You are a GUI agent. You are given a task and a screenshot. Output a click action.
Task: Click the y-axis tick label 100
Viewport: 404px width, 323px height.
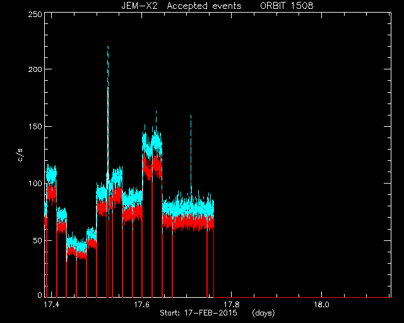tap(35, 184)
